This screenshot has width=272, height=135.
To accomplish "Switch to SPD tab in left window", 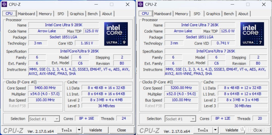I will (x=60, y=14).
